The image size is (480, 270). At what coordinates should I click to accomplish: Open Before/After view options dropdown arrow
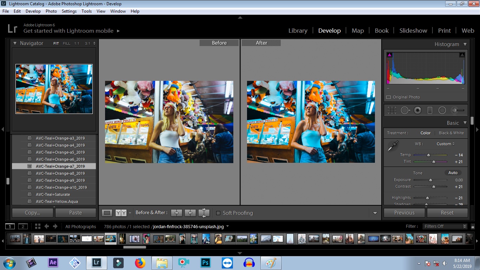tap(130, 213)
